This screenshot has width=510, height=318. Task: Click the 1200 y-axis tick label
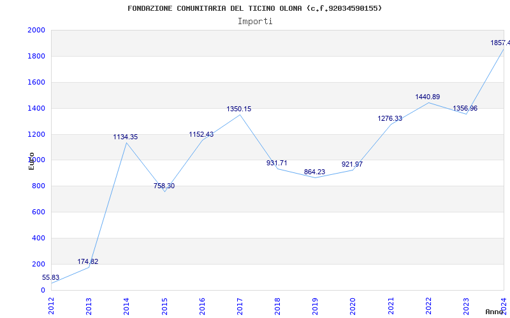point(36,134)
